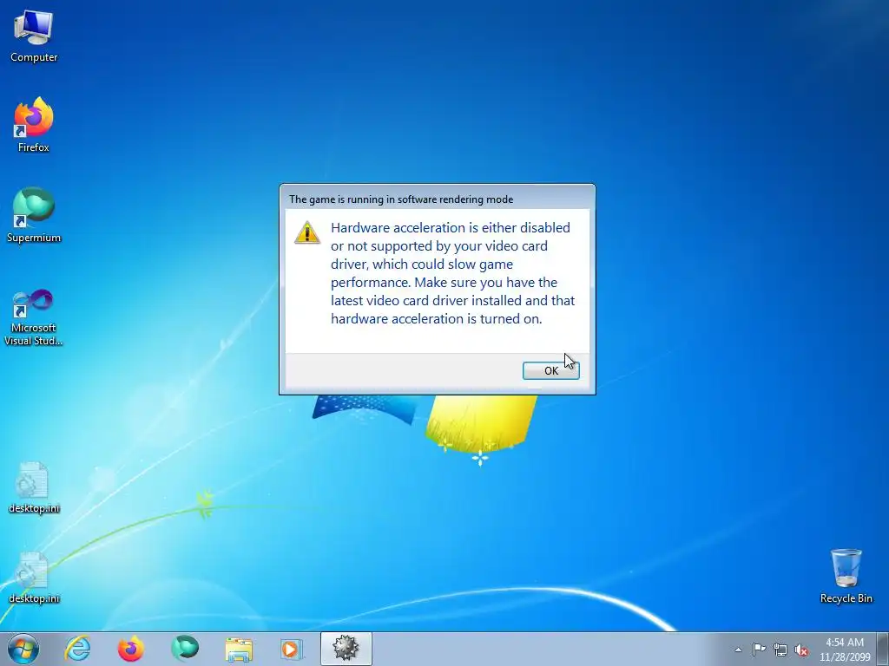Select the Microsoft Visual Studio shortcut
This screenshot has height=666, width=889.
(x=34, y=317)
